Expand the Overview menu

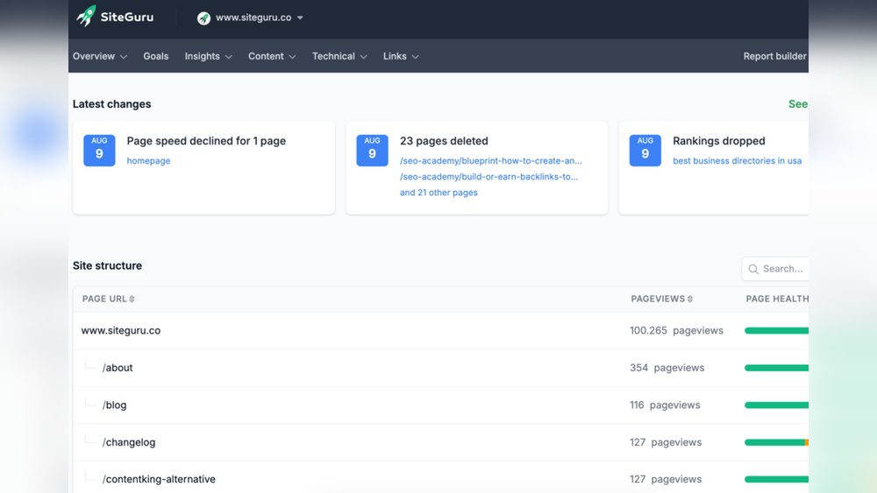click(99, 56)
